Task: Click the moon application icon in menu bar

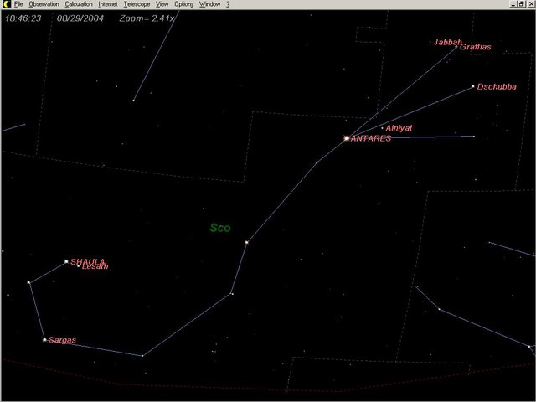Action: 5,4
